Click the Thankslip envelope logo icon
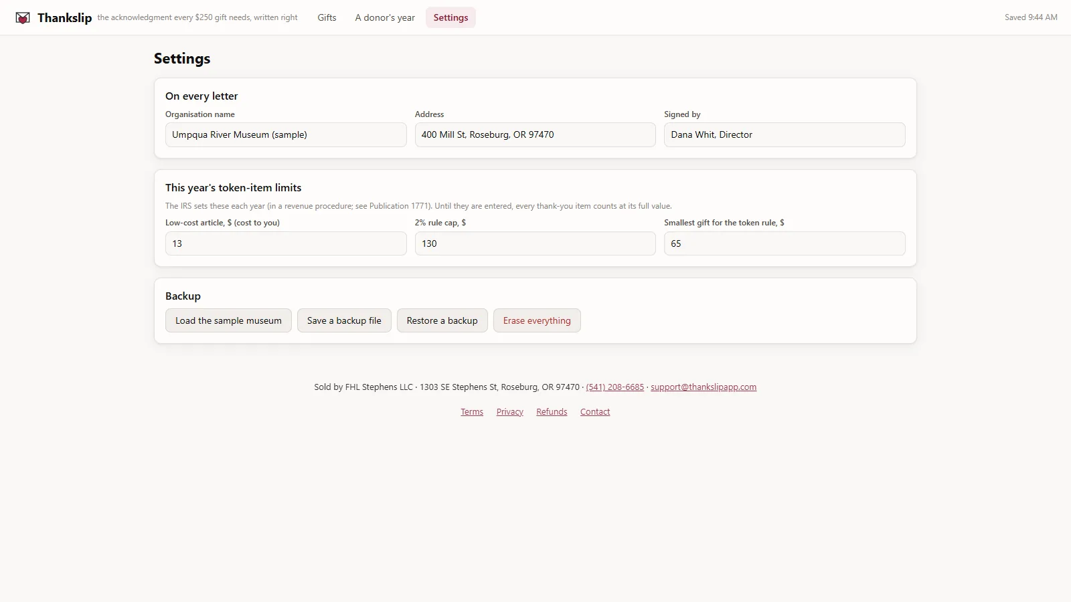Image resolution: width=1071 pixels, height=602 pixels. click(x=23, y=18)
